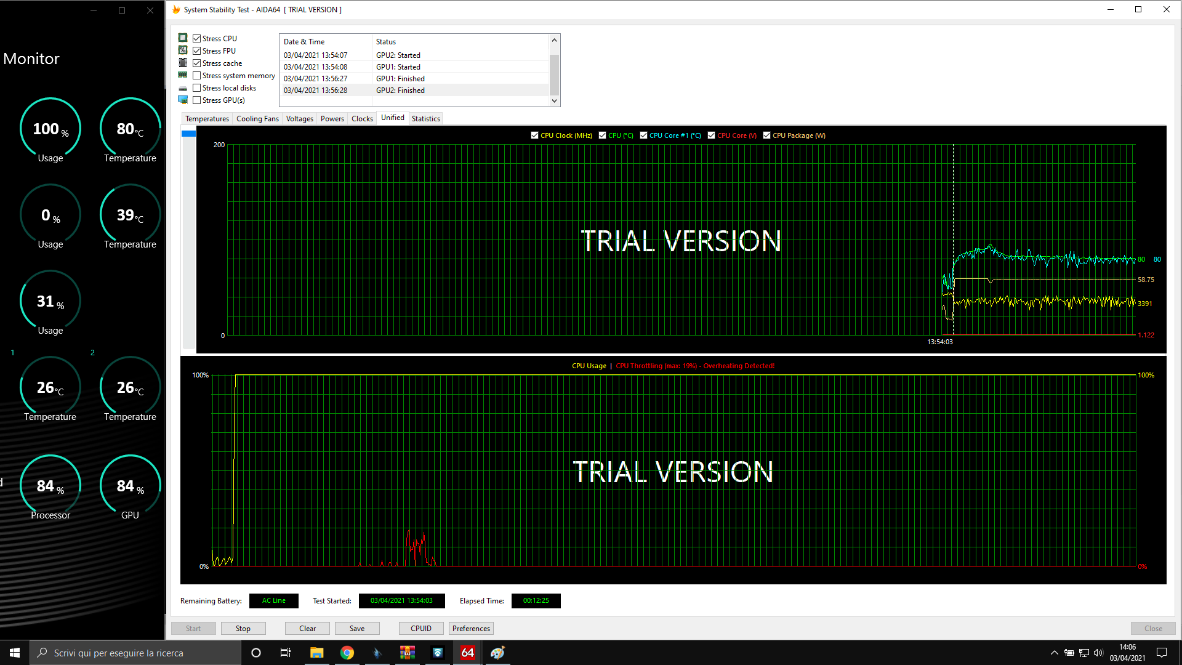Click the taskbar search box
This screenshot has width=1182, height=665.
(135, 653)
